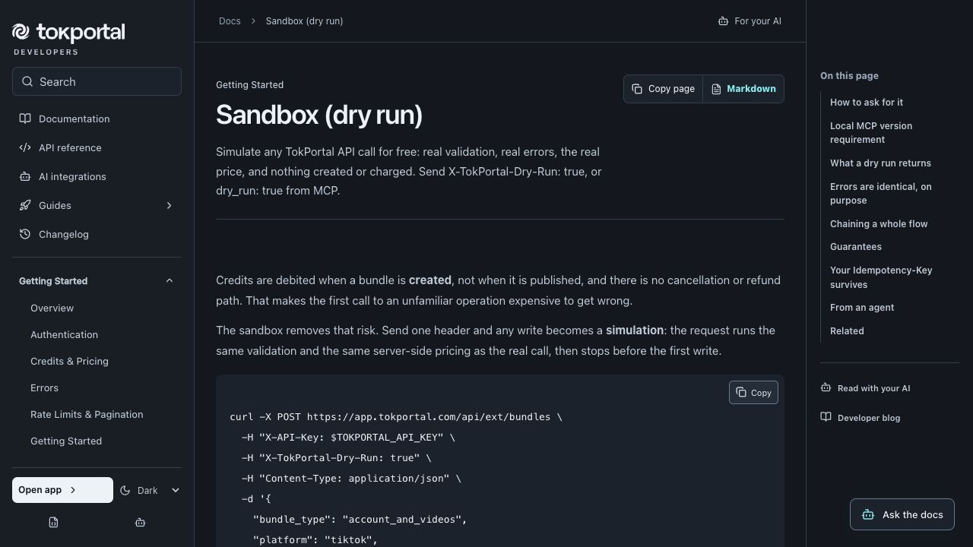Click the robot icon at sidebar bottom
Screen dimensions: 973x547
click(x=140, y=522)
